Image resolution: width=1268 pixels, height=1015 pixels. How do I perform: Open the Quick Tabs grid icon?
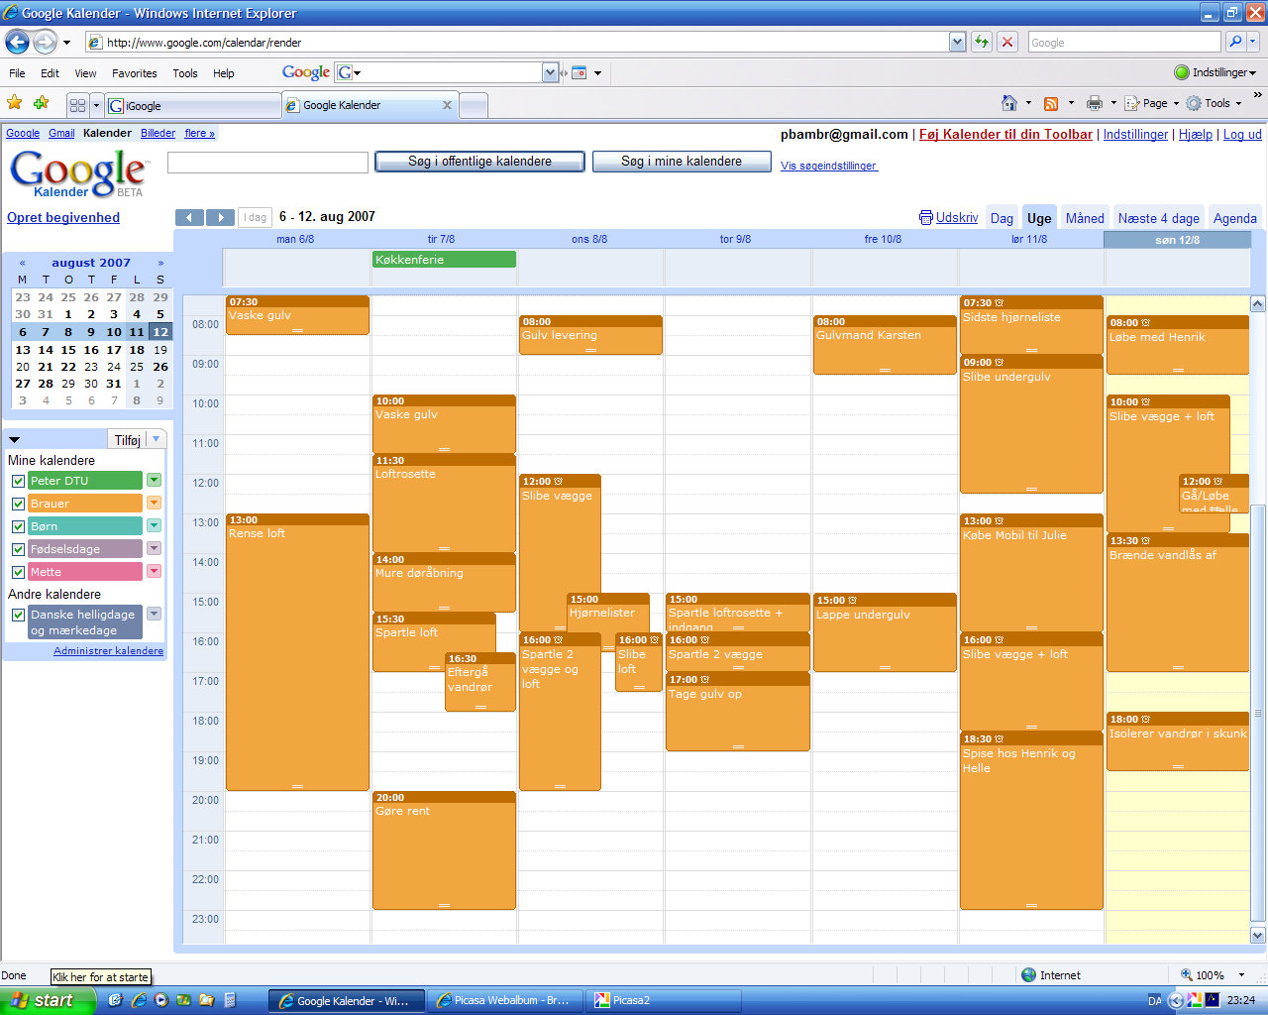77,105
